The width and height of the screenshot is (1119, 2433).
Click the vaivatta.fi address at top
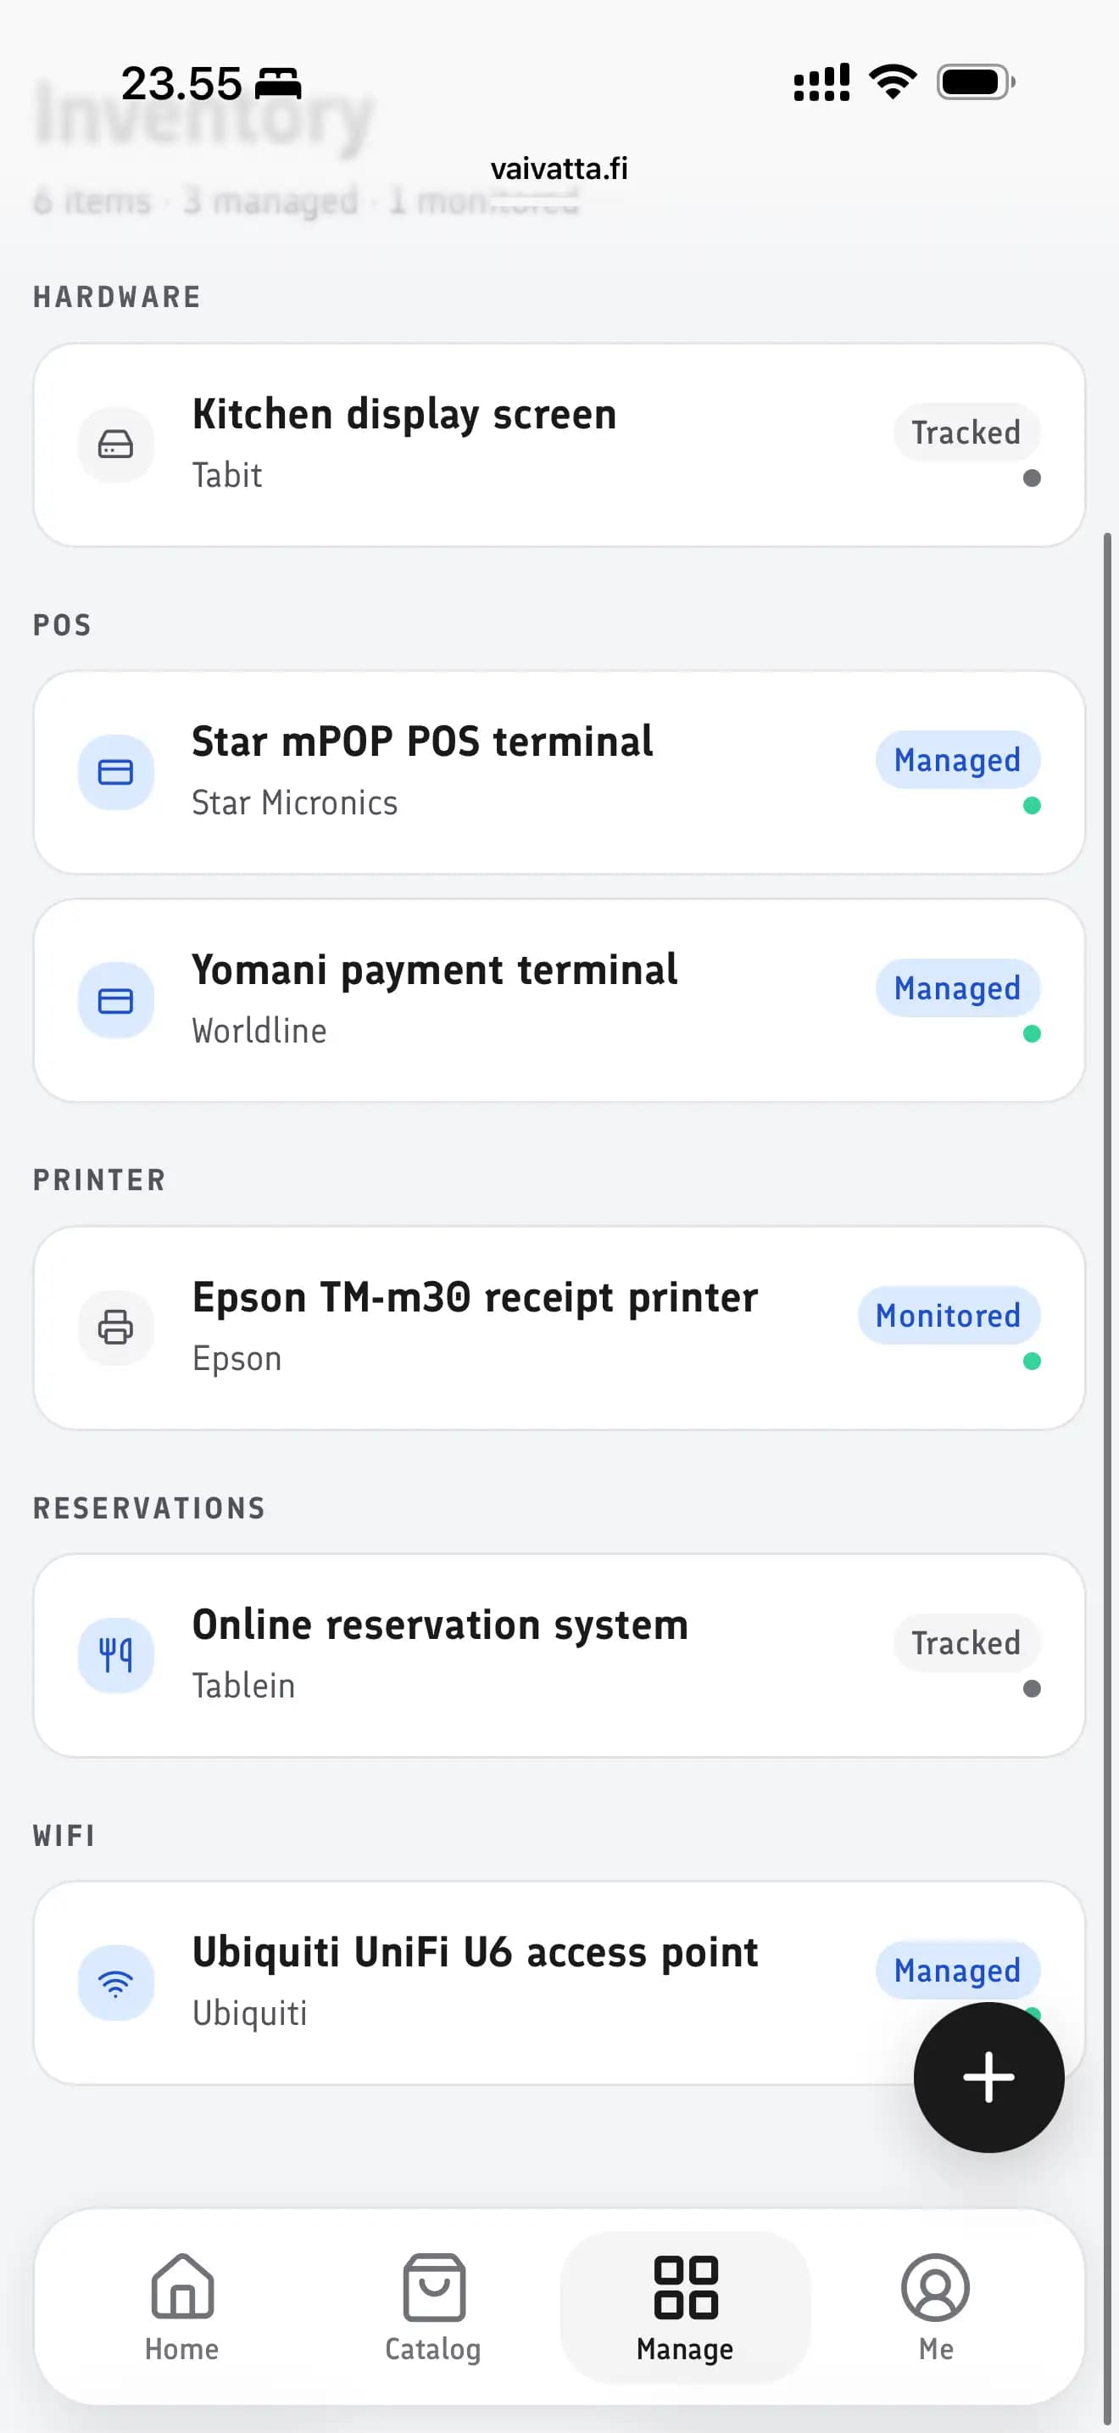coord(559,168)
